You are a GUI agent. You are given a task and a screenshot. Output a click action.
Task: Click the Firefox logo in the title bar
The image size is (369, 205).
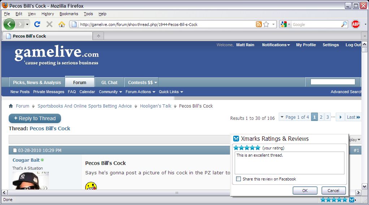5,5
